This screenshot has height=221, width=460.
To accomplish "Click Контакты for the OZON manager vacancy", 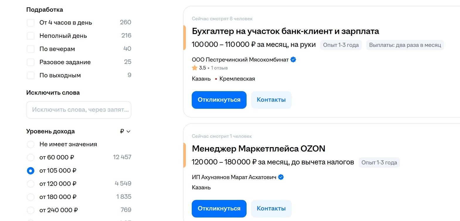I will point(271,208).
